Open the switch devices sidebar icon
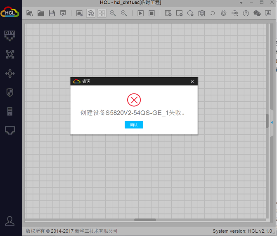 (x=10, y=74)
